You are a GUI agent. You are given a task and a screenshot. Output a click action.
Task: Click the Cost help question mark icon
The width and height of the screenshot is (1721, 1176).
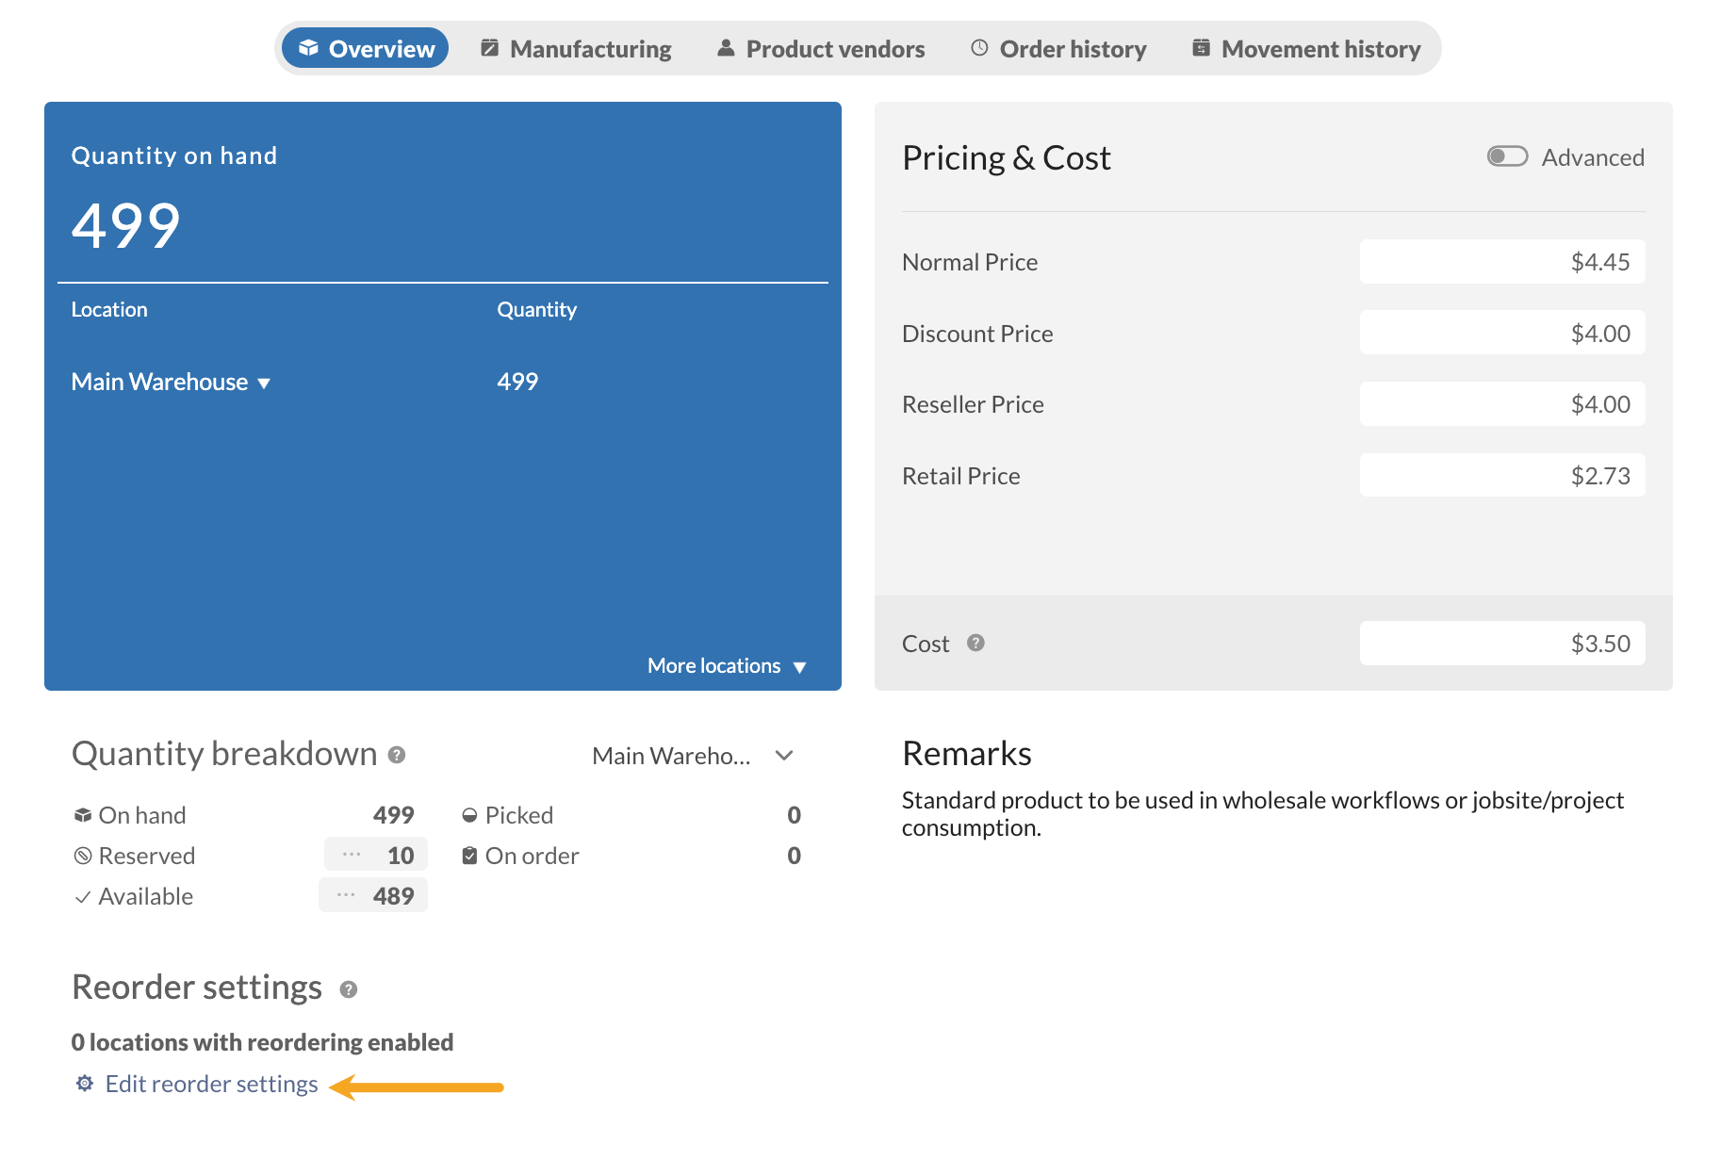coord(975,643)
